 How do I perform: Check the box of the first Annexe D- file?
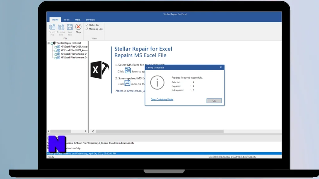click(56, 54)
